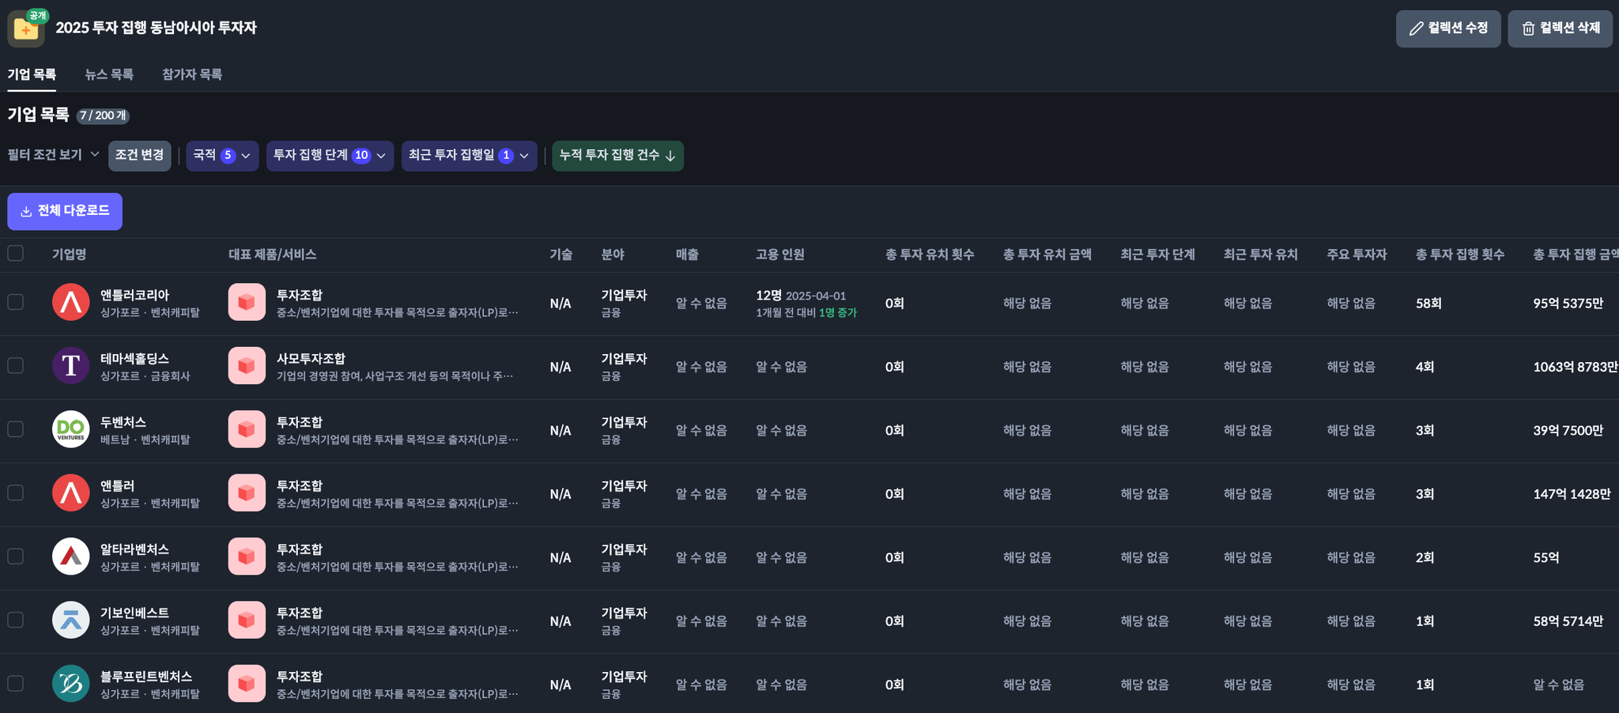
Task: Toggle the 누적 투자 집행 건수 sort order
Action: pos(617,156)
